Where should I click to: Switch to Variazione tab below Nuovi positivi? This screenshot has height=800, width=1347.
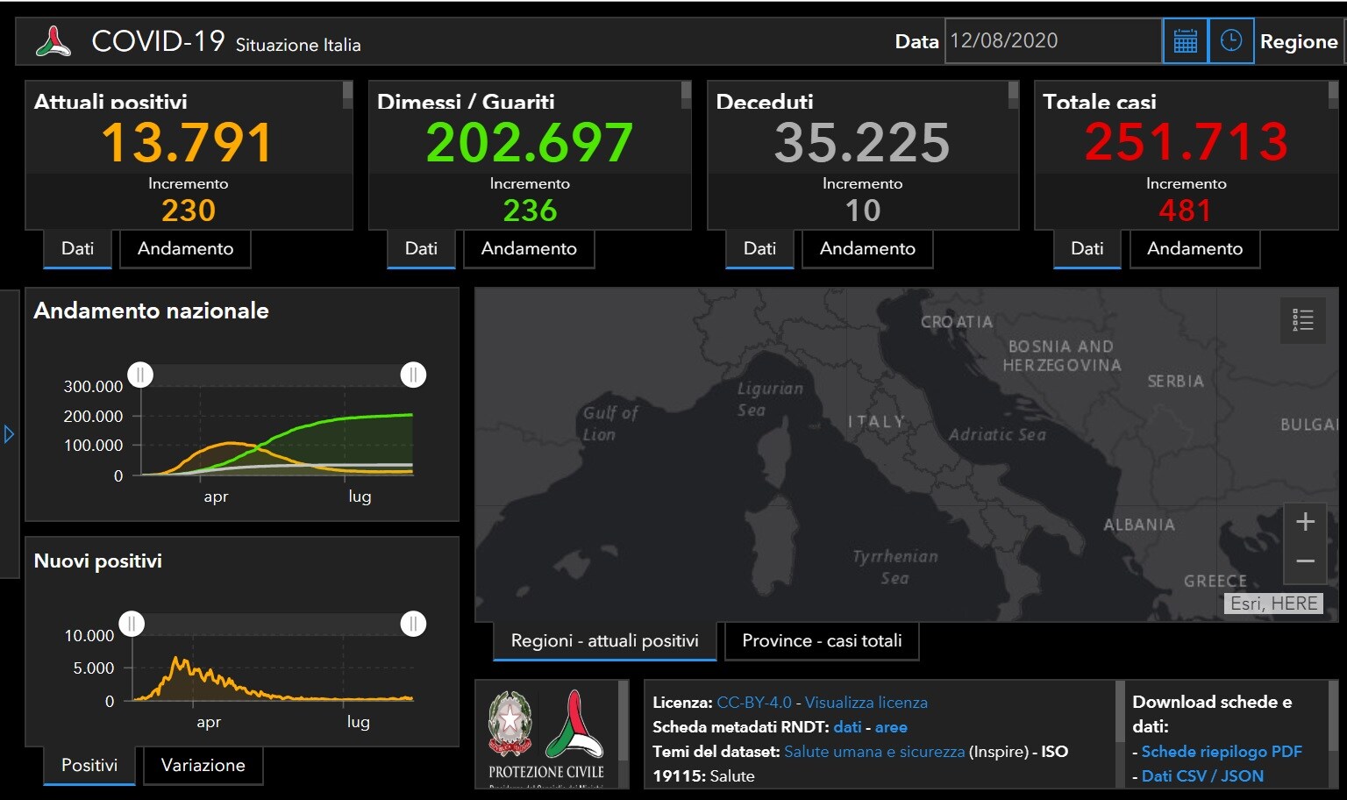pyautogui.click(x=203, y=765)
